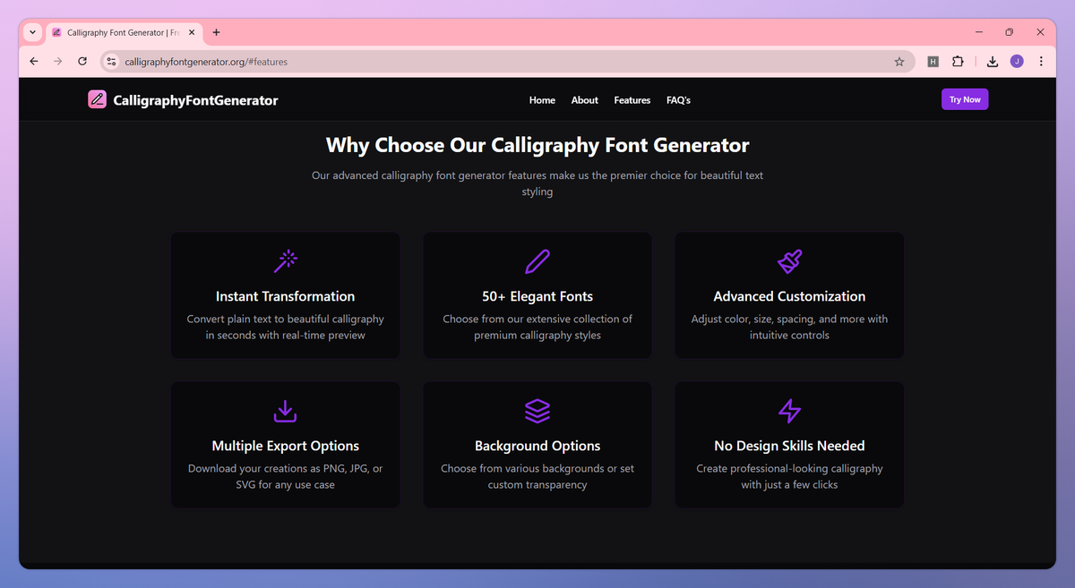
Task: Open Chrome's Downloads icon in the toolbar
Action: (x=991, y=61)
